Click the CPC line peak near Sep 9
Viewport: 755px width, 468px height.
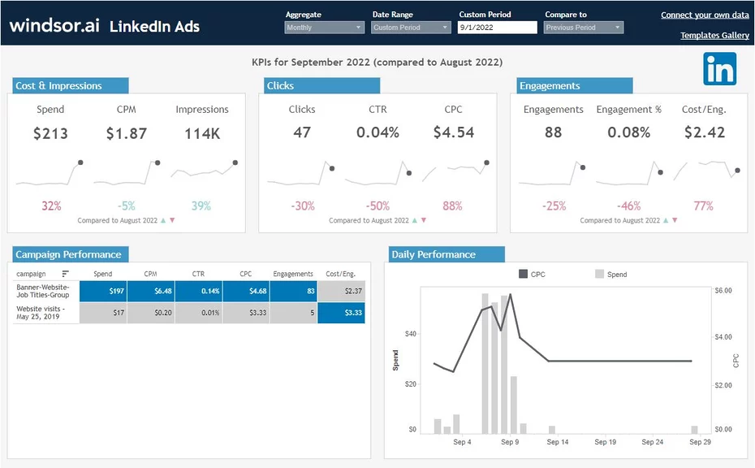coord(511,294)
